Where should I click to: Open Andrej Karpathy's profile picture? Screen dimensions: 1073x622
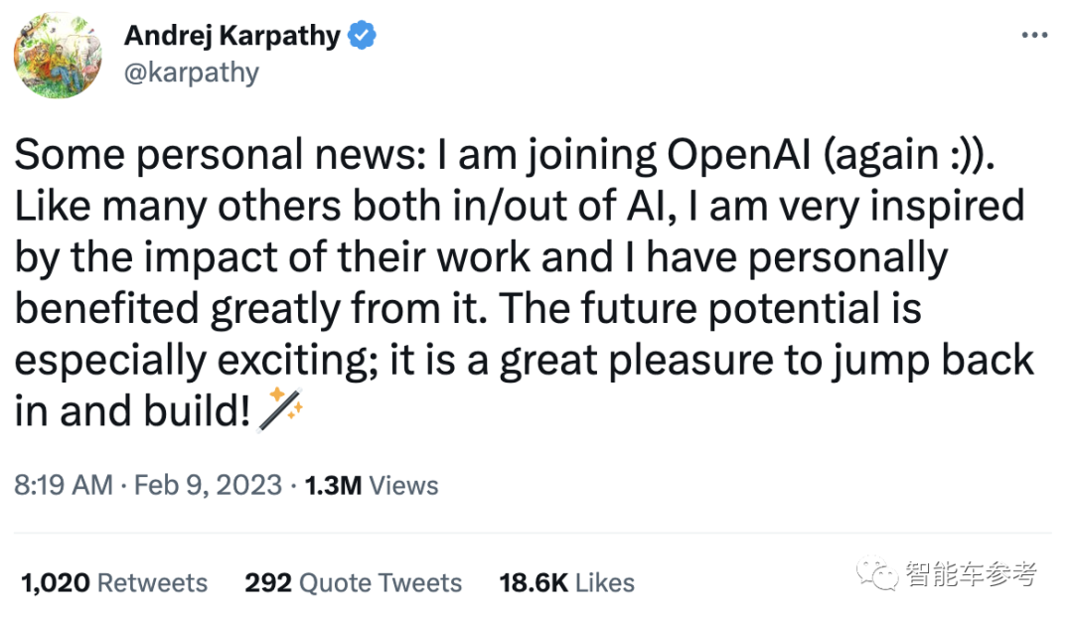tap(59, 55)
